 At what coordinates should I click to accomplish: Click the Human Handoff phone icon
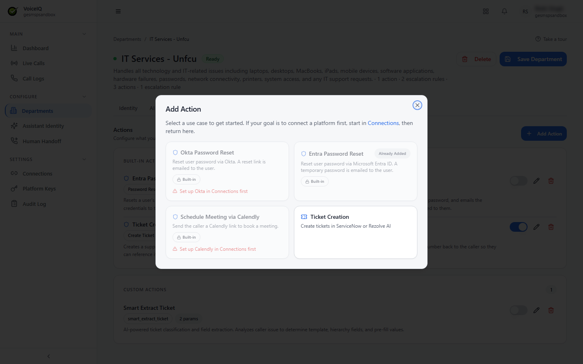(x=14, y=141)
